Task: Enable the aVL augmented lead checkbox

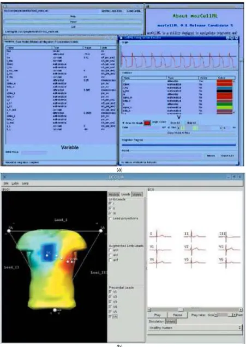Action: [110, 255]
